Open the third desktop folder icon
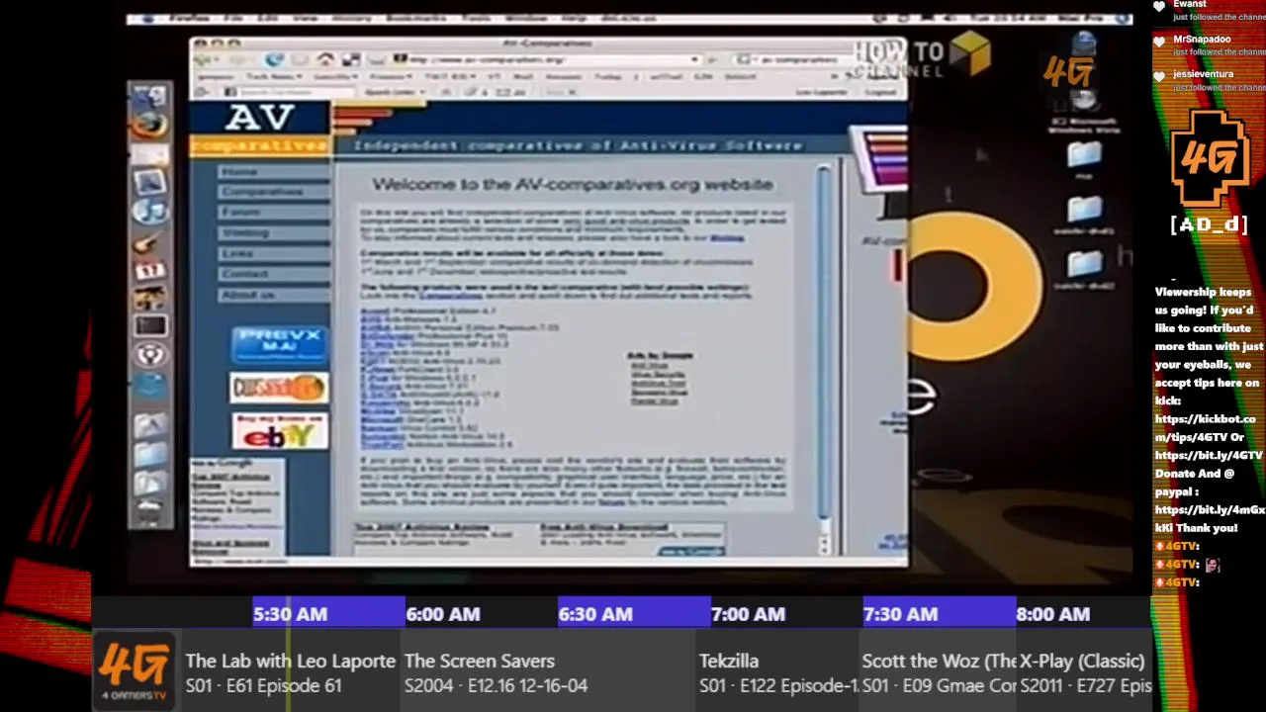1266x712 pixels. click(x=1084, y=263)
